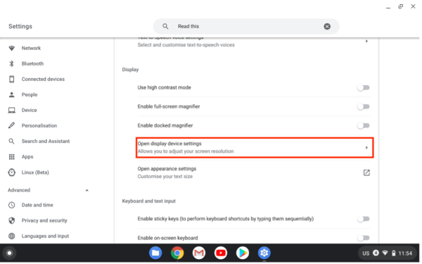Click 'Allows you to adjust your screen resolution'

point(186,151)
